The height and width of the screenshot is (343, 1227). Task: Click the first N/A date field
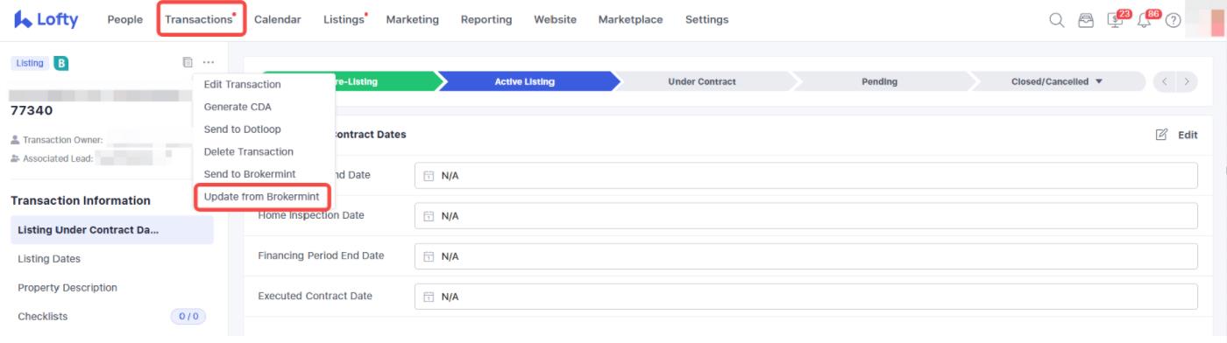[x=805, y=175]
